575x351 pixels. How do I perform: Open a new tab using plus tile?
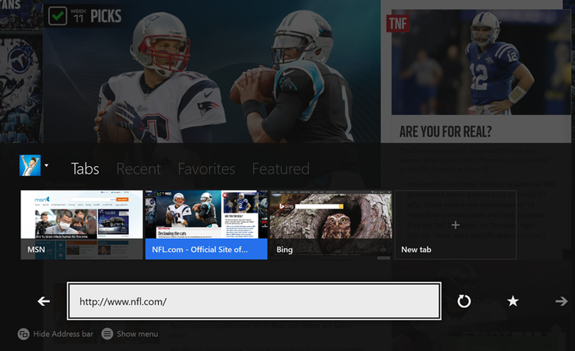(x=455, y=225)
